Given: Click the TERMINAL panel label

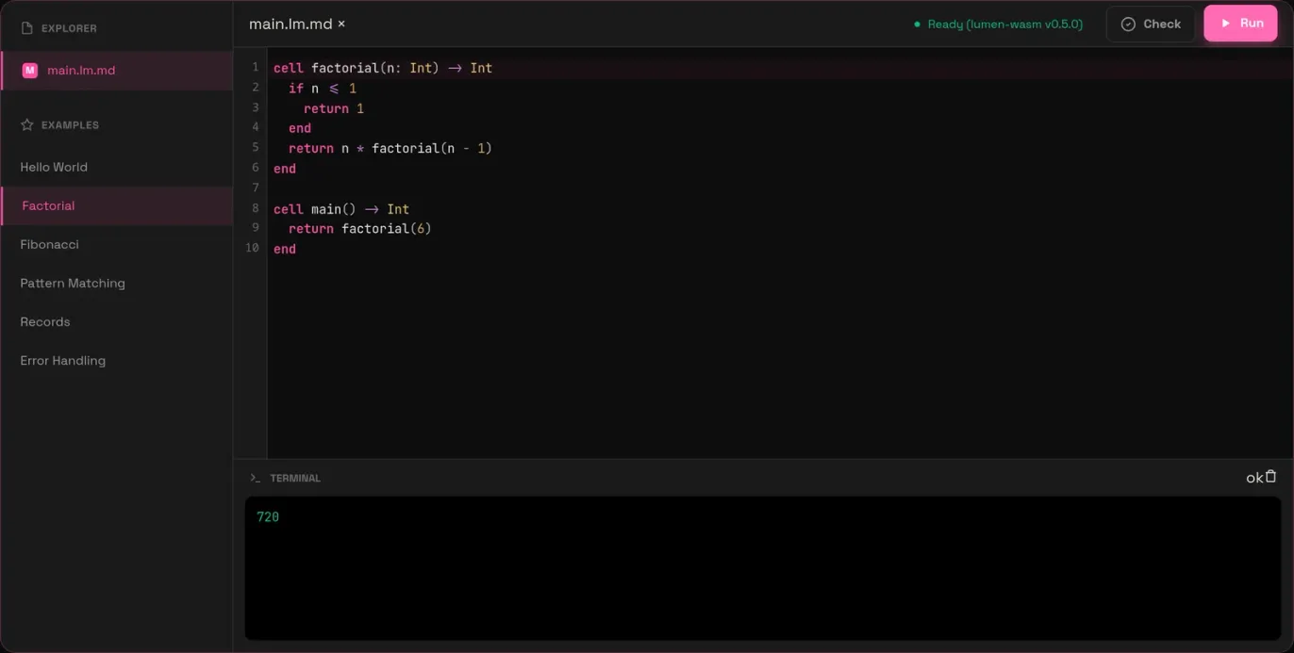Looking at the screenshot, I should coord(295,479).
